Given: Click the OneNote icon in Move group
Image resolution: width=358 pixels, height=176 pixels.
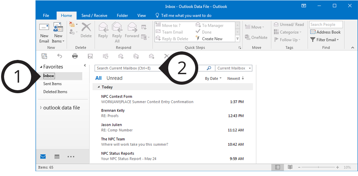Looking at the screenshot, I should tap(256, 37).
